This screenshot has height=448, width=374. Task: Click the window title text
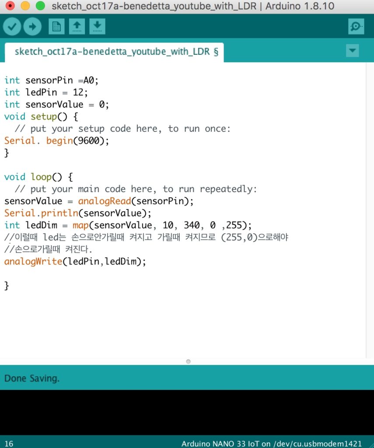[x=193, y=6]
